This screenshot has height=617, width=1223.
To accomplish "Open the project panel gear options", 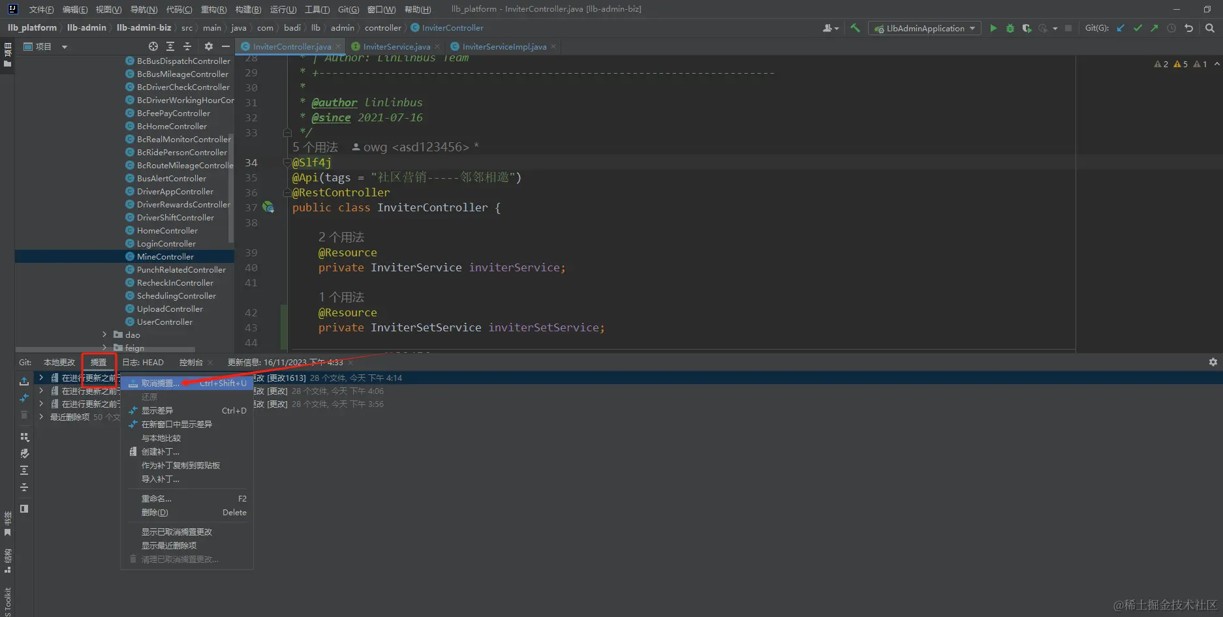I will [209, 46].
